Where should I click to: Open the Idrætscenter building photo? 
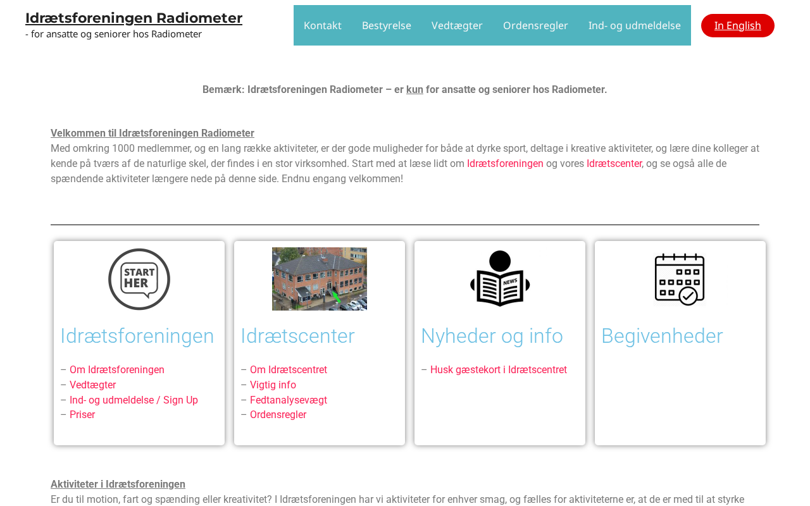(320, 279)
